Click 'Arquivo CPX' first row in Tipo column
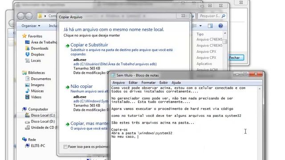Image resolution: width=285 pixels, height=160 pixels. (206, 52)
